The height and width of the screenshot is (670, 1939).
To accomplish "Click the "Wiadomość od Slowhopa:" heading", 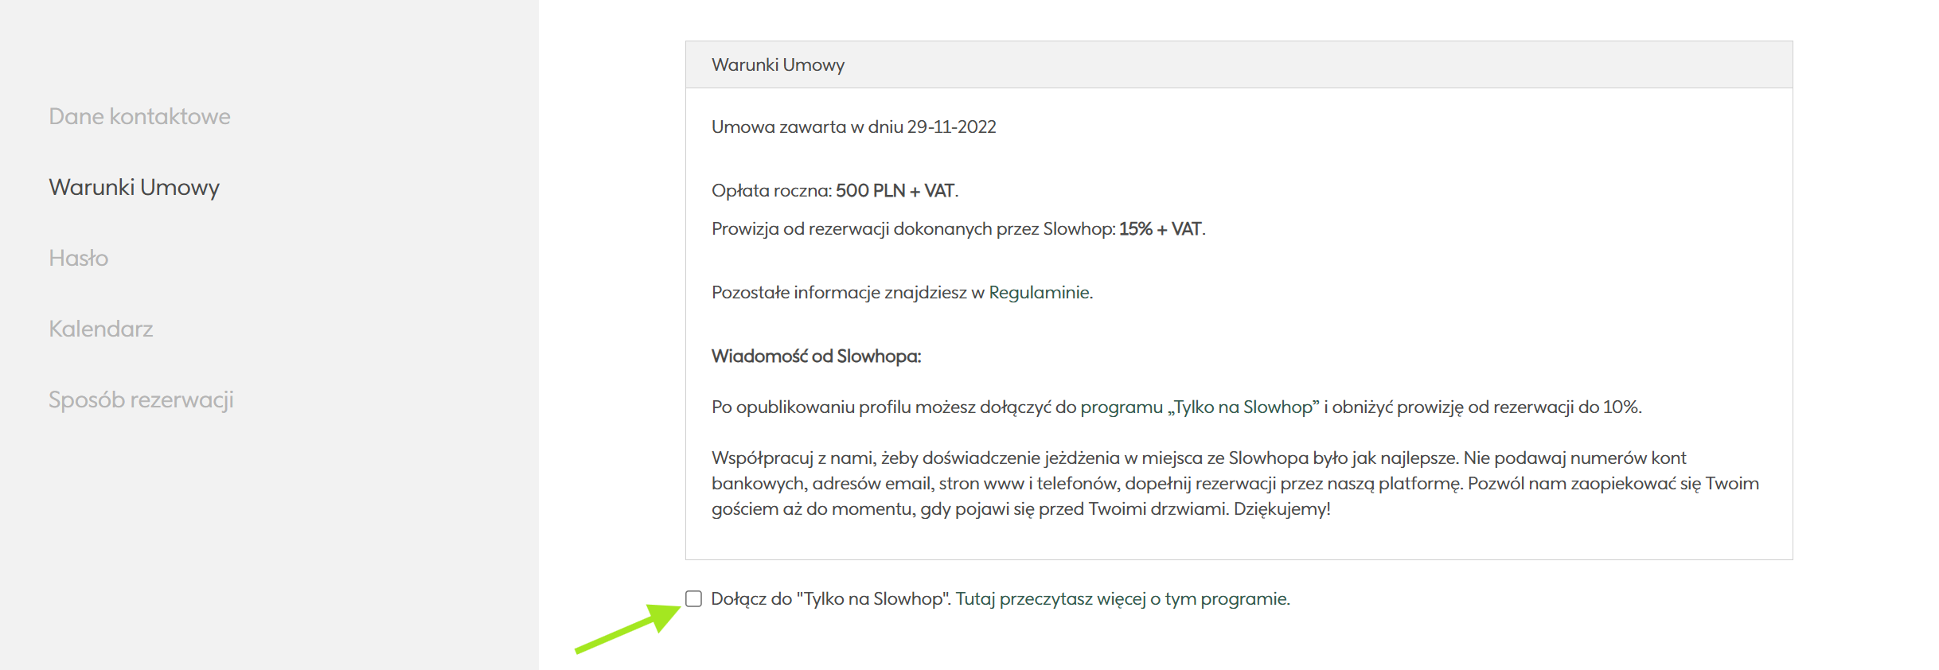I will pos(816,356).
